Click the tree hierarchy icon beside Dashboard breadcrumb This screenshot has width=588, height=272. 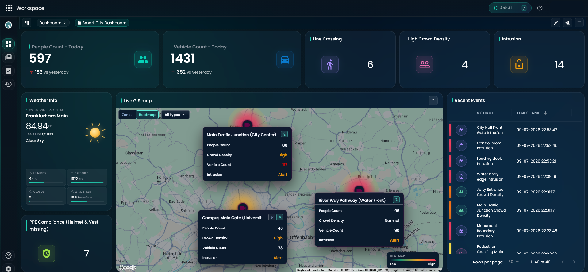pos(27,23)
